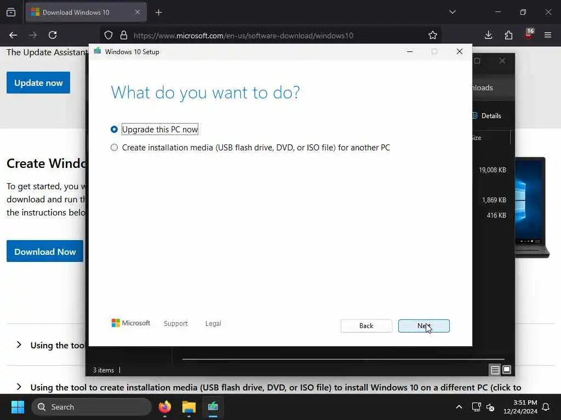Switch File Explorer to large icons view

[x=507, y=370]
